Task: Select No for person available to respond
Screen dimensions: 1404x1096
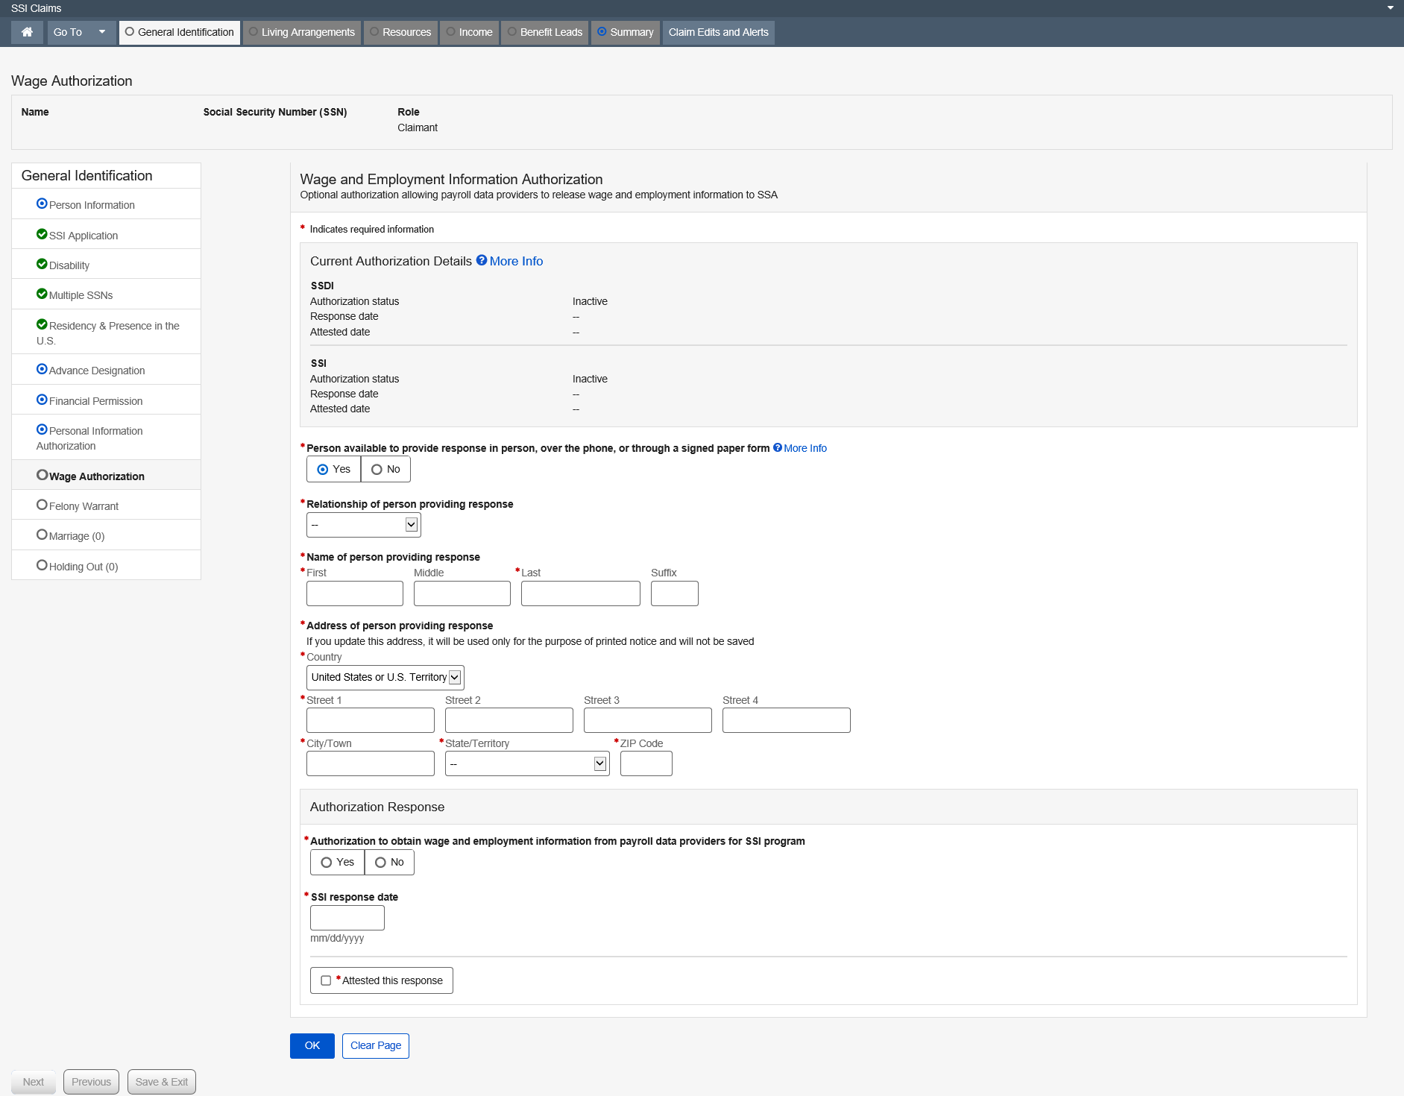Action: click(377, 469)
